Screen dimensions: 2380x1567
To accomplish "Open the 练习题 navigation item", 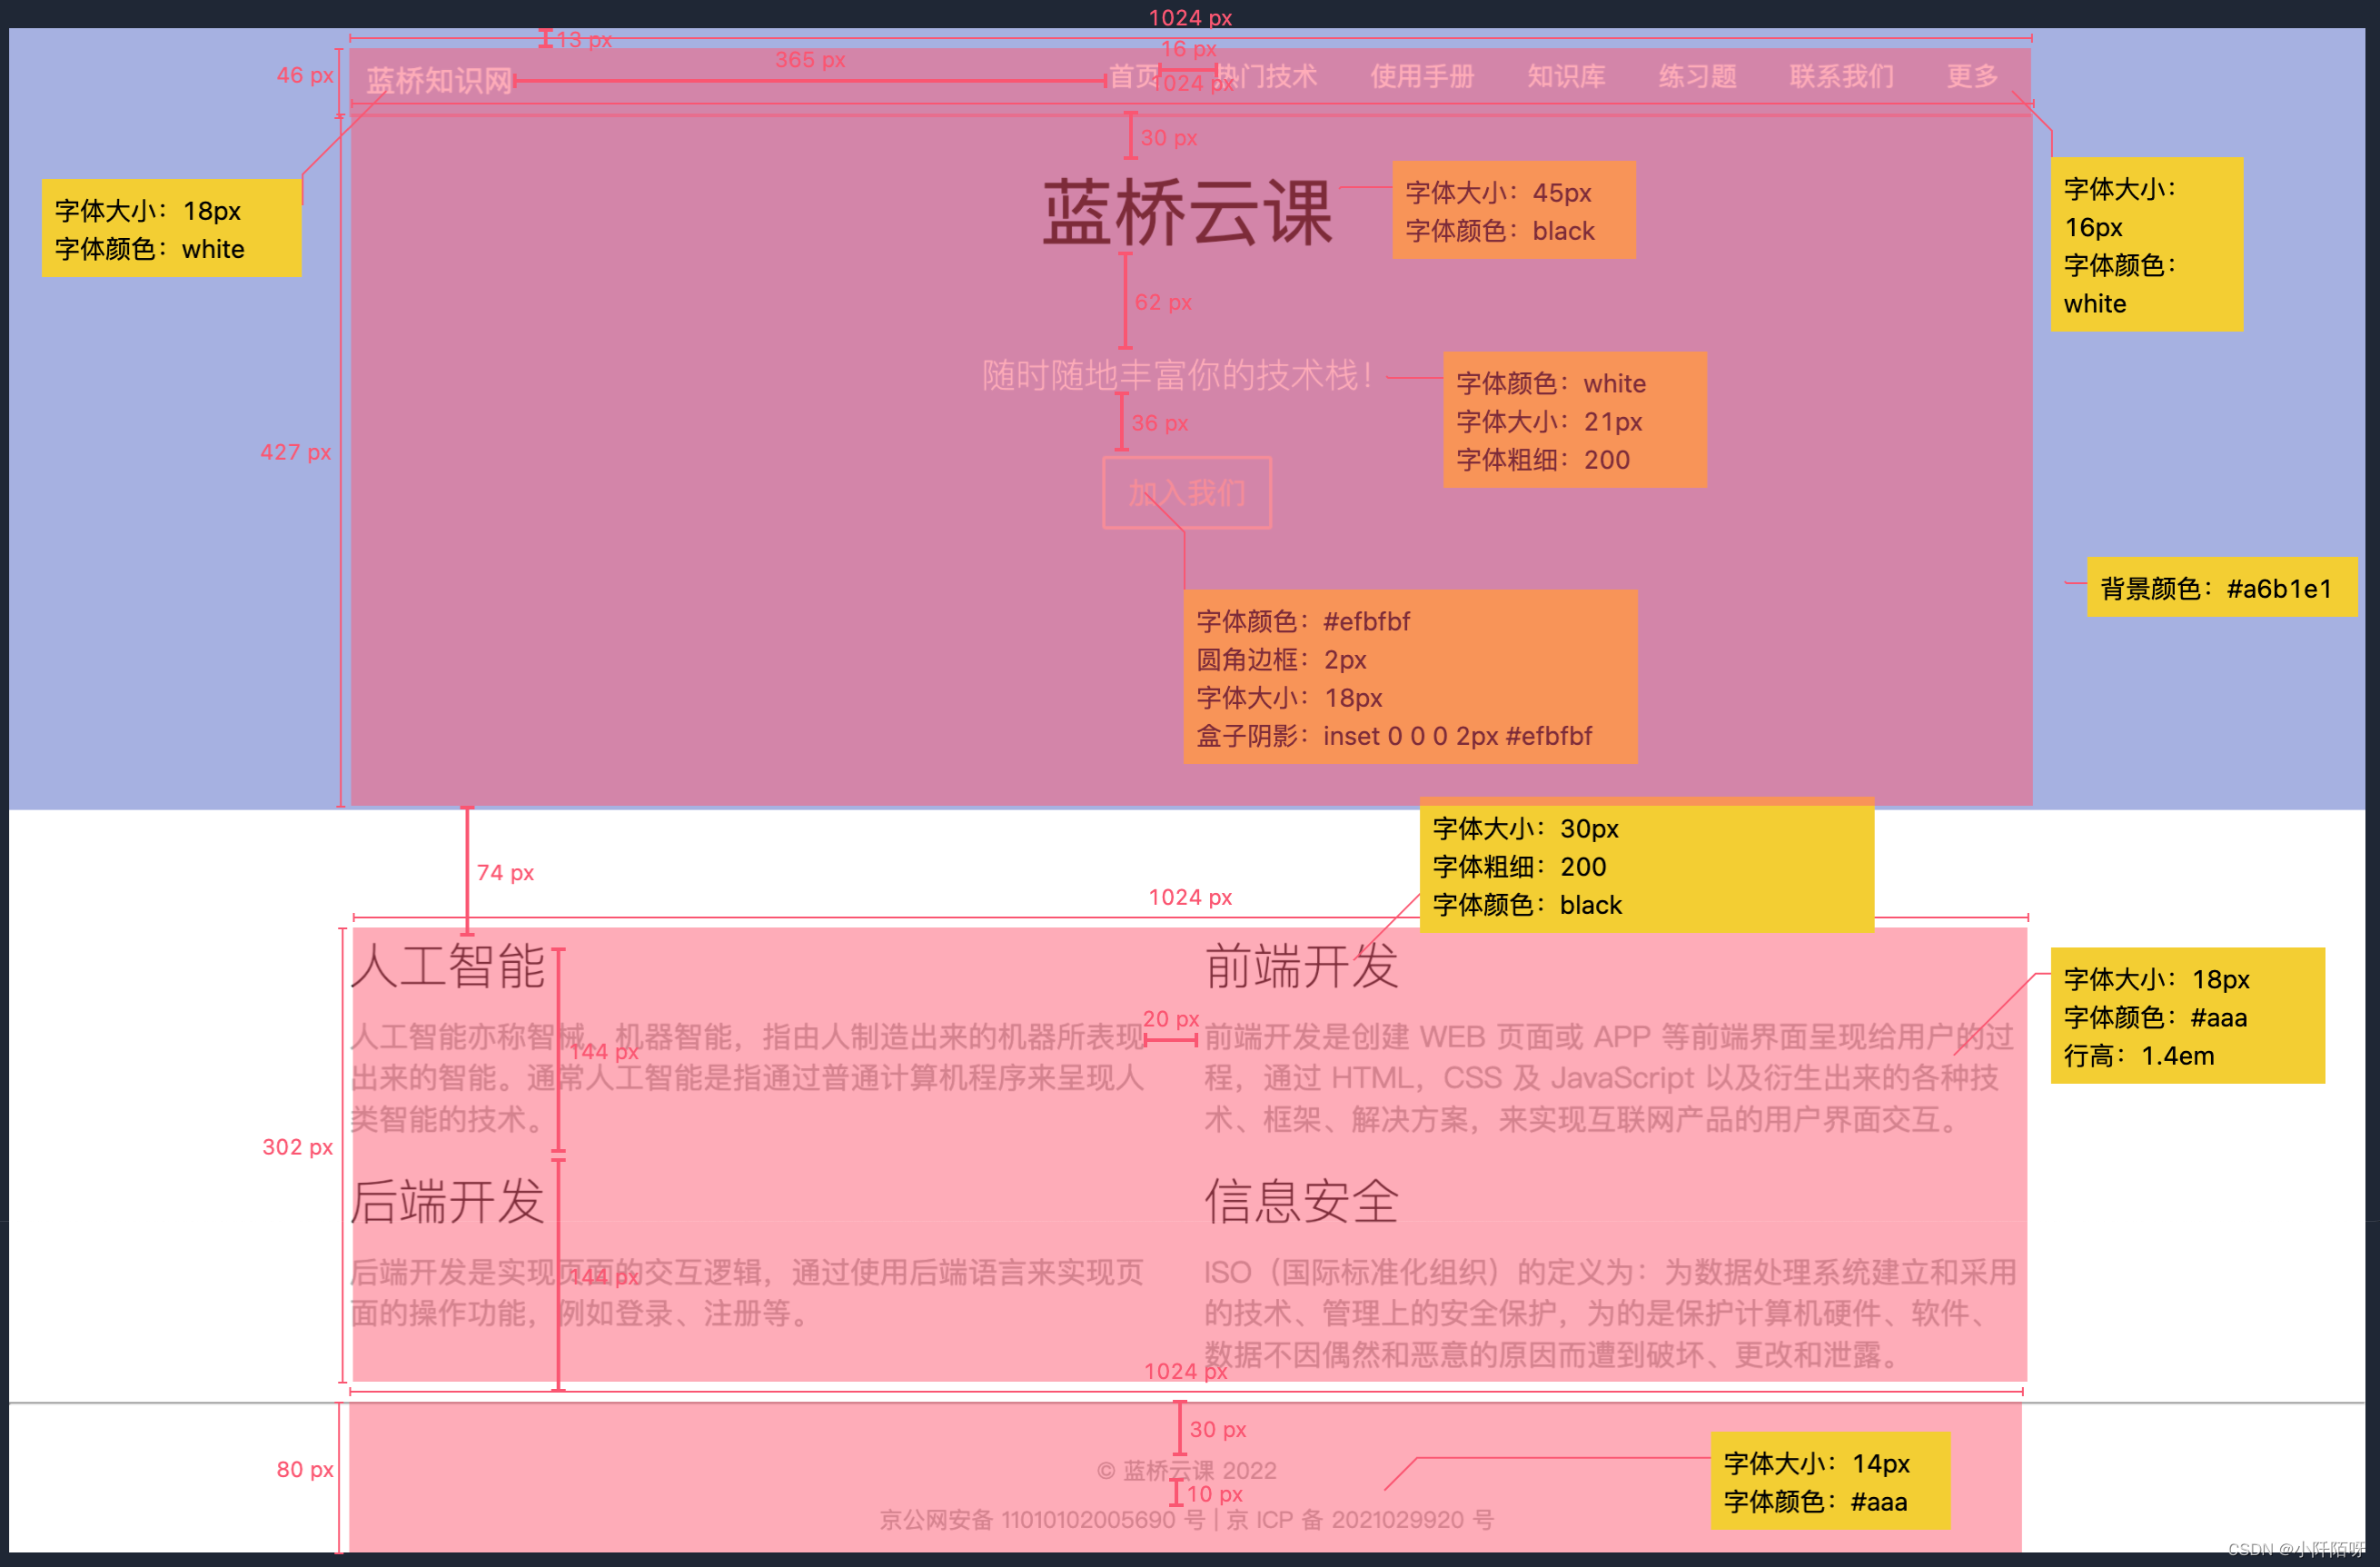I will [x=1697, y=76].
